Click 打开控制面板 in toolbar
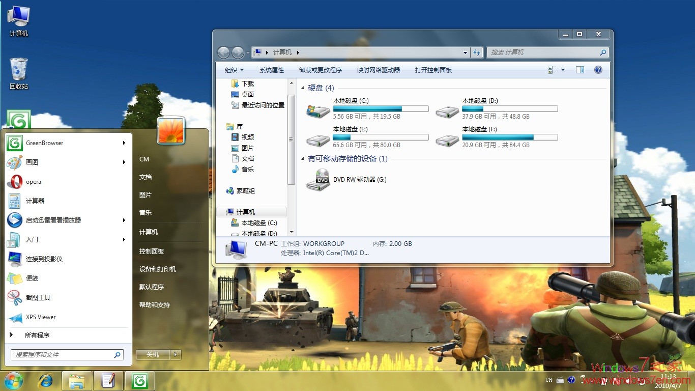Image resolution: width=695 pixels, height=391 pixels. [433, 70]
